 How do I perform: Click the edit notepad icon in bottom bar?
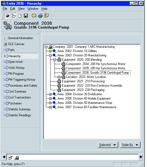click(10, 157)
